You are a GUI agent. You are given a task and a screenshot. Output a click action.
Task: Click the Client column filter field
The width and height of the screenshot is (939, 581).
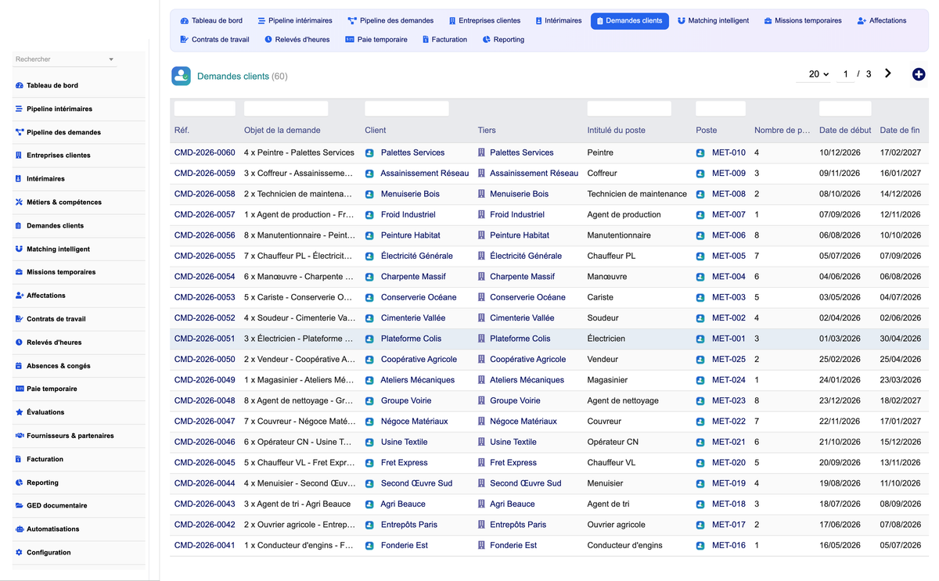(x=407, y=109)
